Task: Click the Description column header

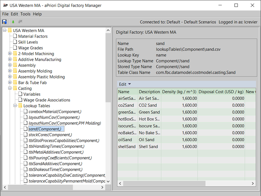Action: (x=149, y=92)
